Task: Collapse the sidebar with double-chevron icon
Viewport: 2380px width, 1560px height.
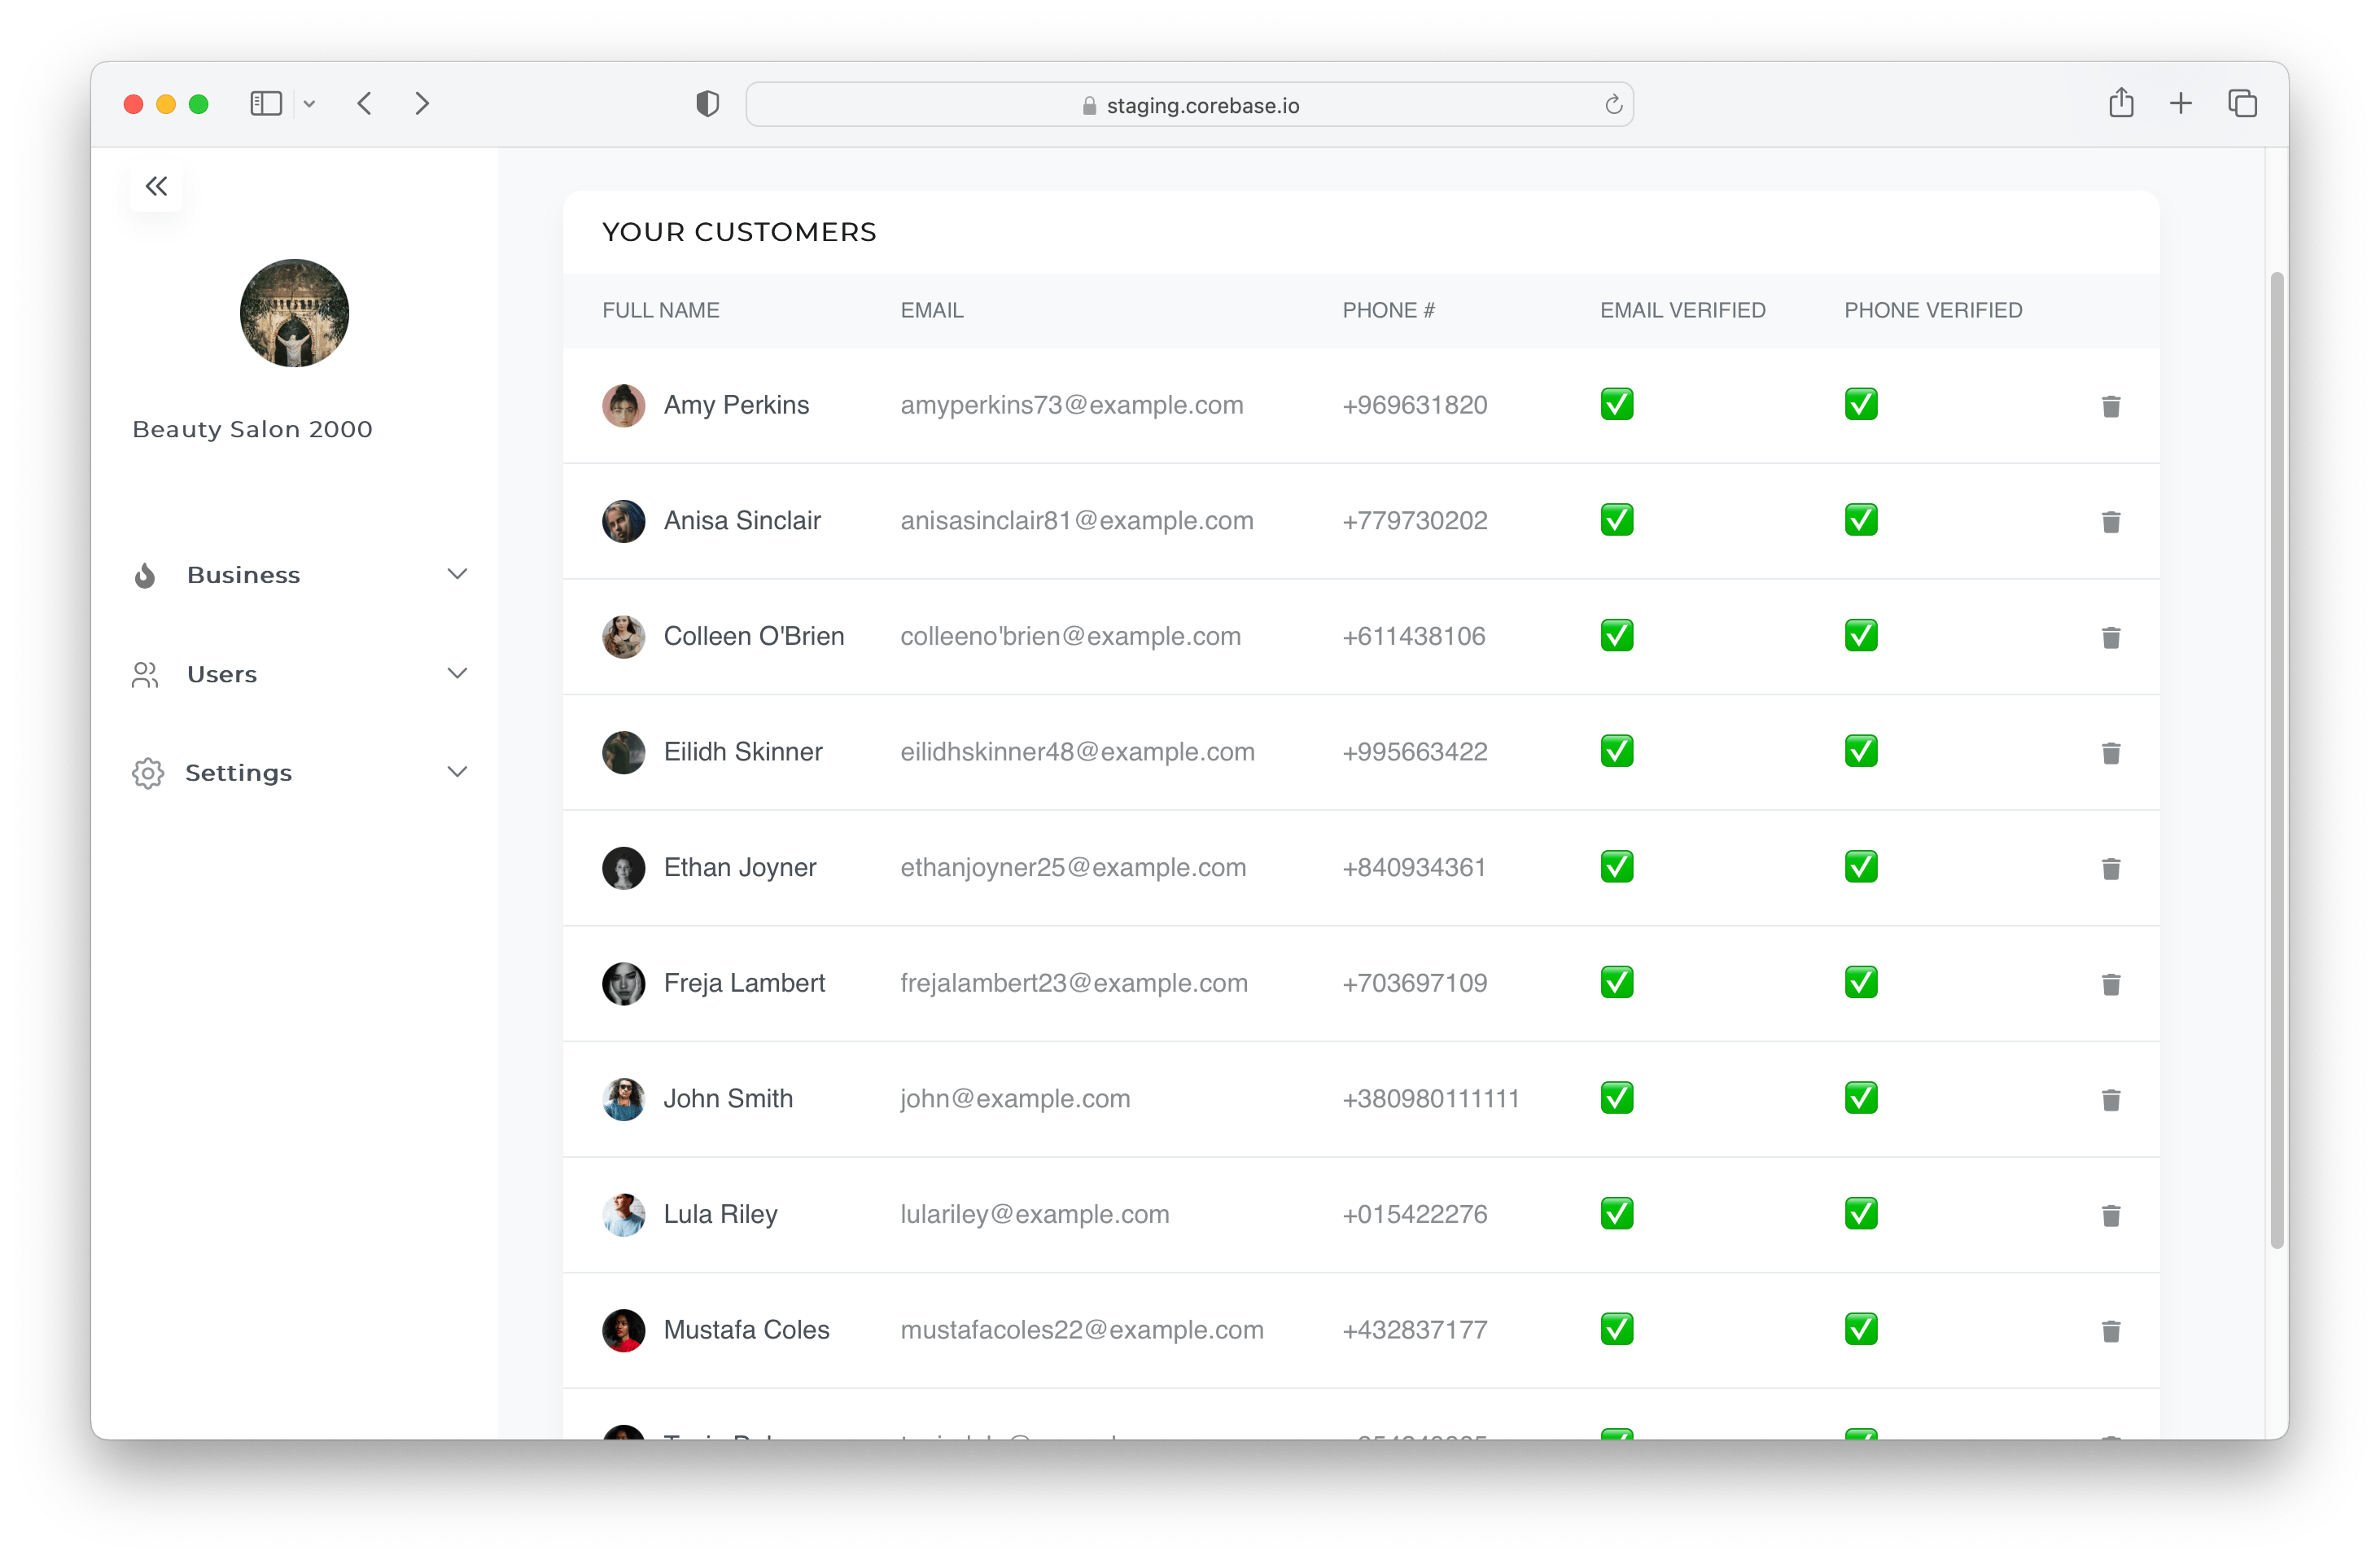Action: click(156, 186)
